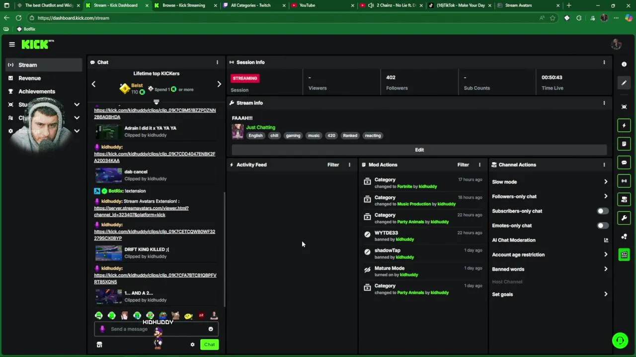Click the Music Production link in Mod Actions
The width and height of the screenshot is (636, 357).
[414, 204]
